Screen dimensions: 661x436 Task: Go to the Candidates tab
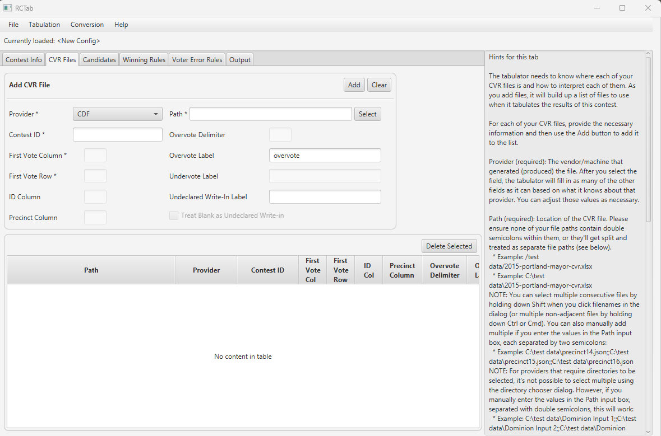99,60
